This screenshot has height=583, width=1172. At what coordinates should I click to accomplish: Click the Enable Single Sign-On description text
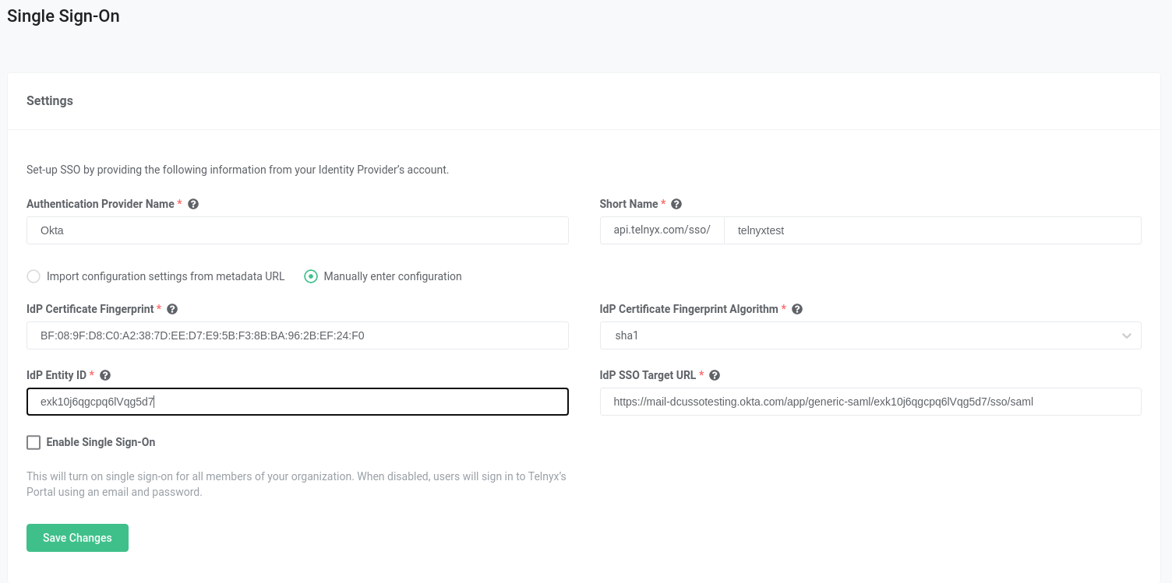click(296, 484)
